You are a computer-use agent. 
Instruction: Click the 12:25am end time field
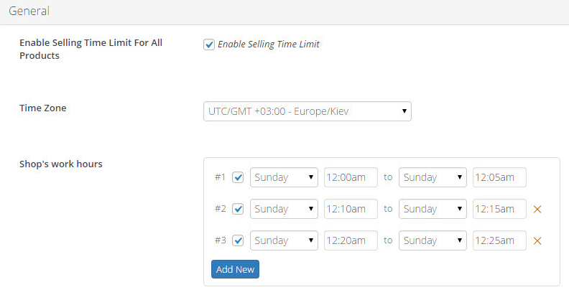[x=499, y=240]
